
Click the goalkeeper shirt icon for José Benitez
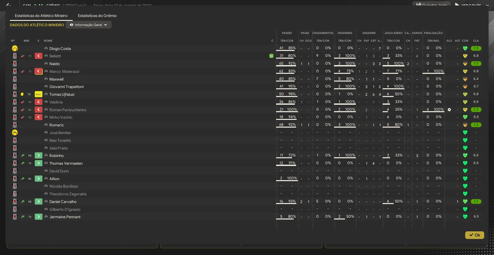pos(15,133)
